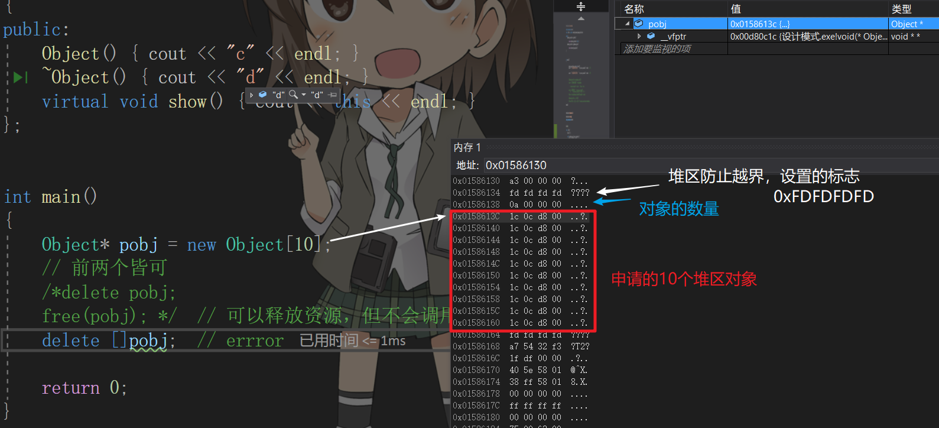The image size is (939, 428).
Task: Expand the __vfptr watch entry
Action: click(639, 37)
